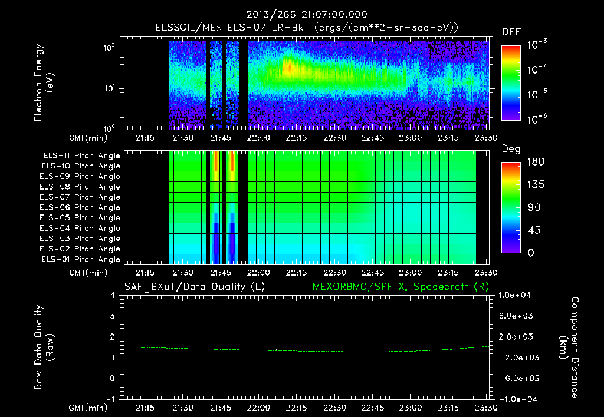Viewport: 604px width, 417px height.
Task: Click the 10^-4 tick on the DEF color bar
Action: click(x=537, y=69)
